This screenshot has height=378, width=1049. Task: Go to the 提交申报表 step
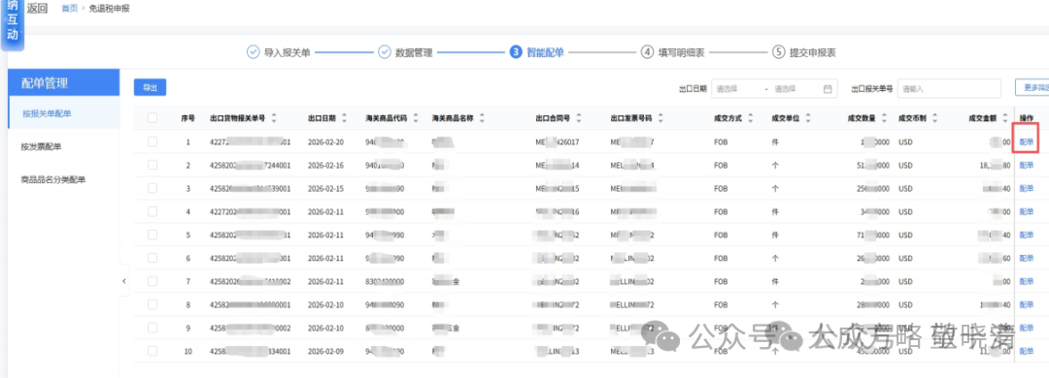pos(813,52)
